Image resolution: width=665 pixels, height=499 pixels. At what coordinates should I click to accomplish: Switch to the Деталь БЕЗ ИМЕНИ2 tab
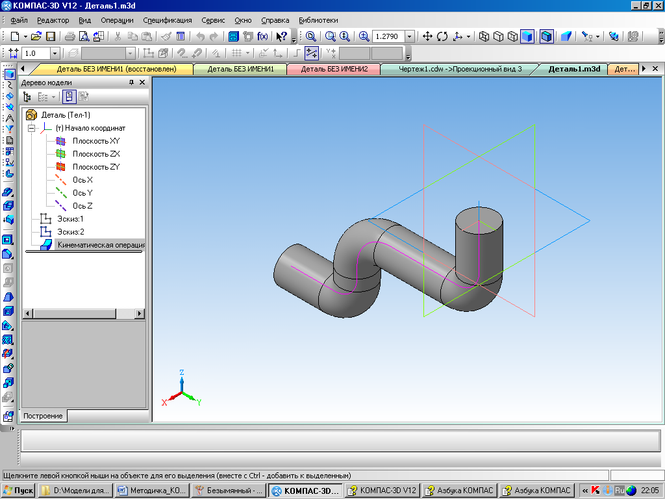[334, 69]
